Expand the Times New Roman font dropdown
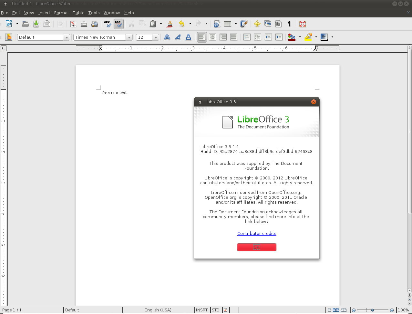Image resolution: width=412 pixels, height=314 pixels. [129, 37]
